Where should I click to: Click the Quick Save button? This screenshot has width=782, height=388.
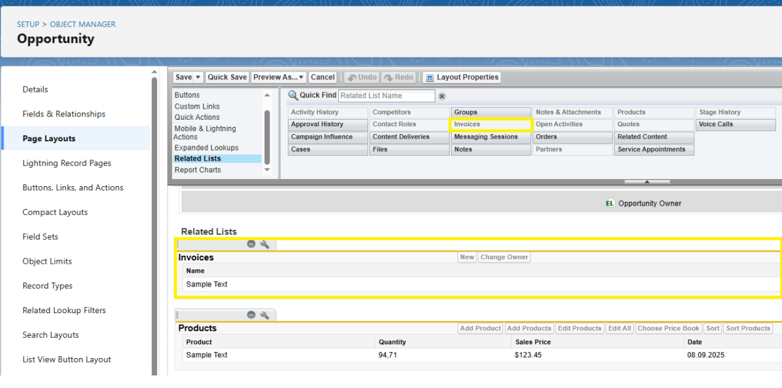tap(227, 77)
